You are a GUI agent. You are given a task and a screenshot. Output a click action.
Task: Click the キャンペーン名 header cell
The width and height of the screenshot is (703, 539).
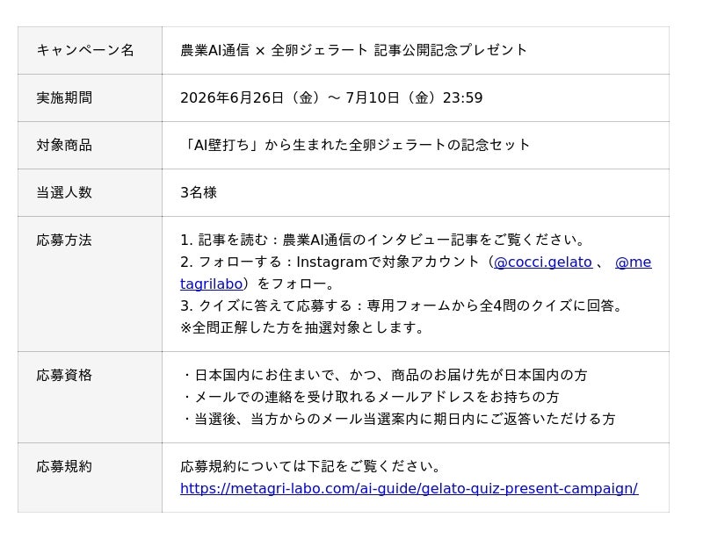coord(90,50)
